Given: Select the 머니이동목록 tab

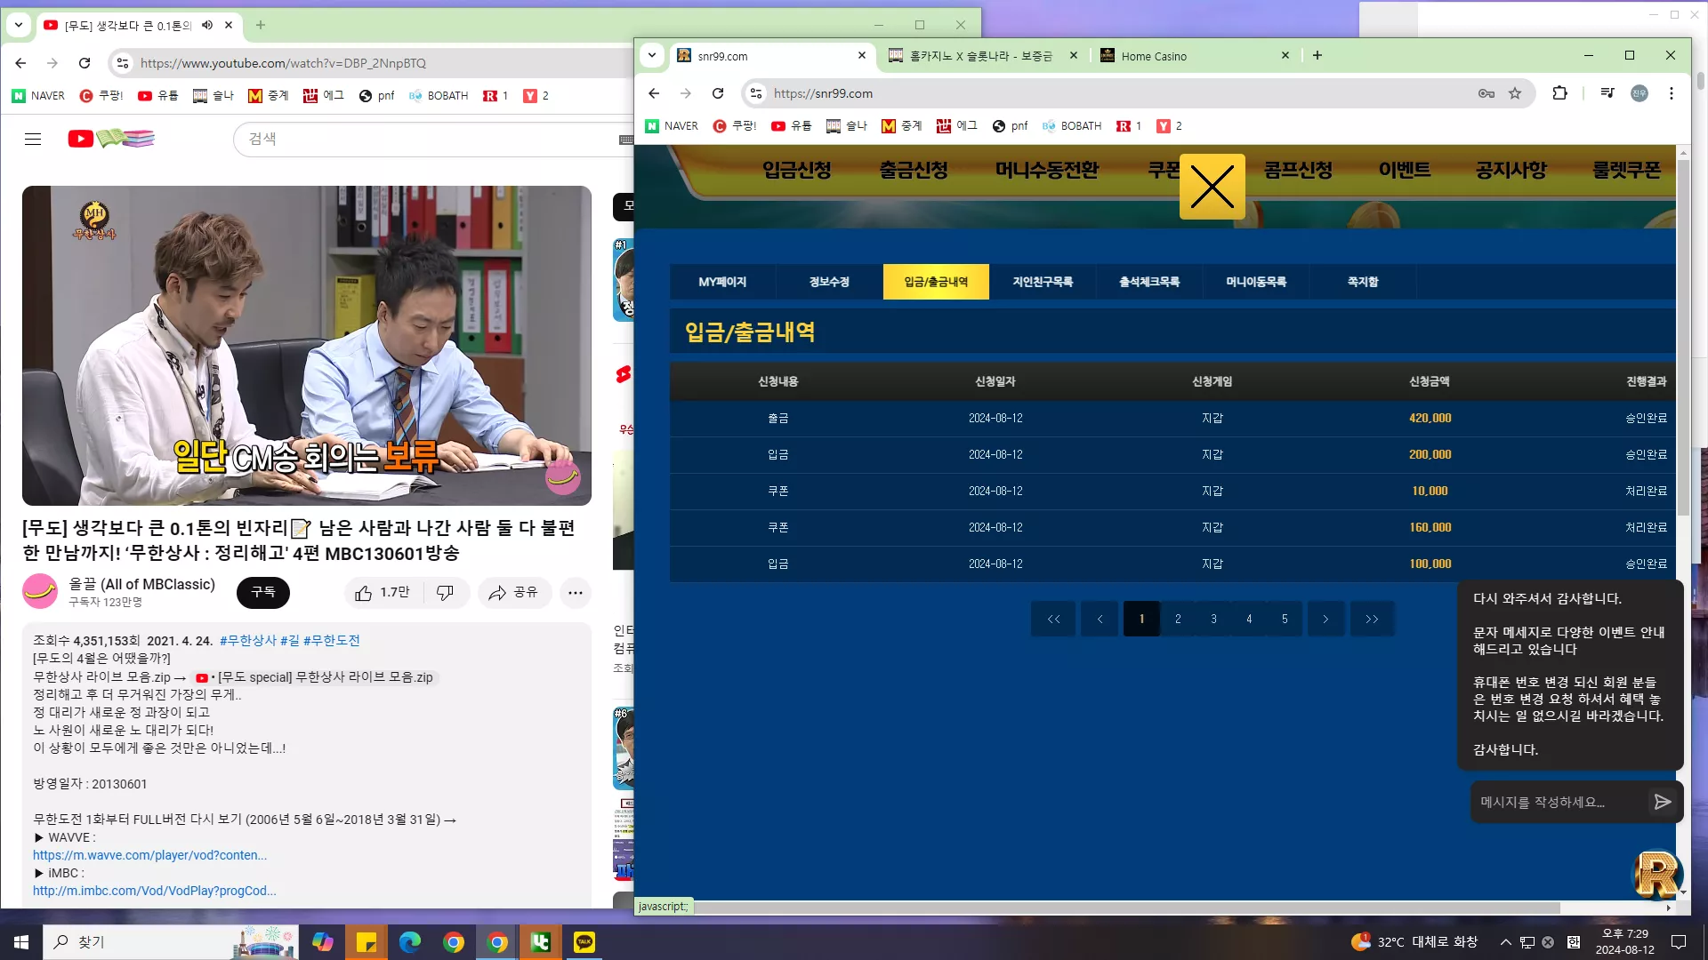Looking at the screenshot, I should point(1256,282).
